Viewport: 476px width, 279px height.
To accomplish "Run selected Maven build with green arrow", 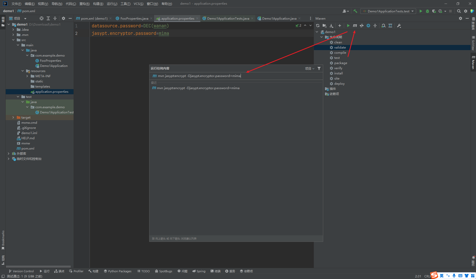I will (348, 26).
